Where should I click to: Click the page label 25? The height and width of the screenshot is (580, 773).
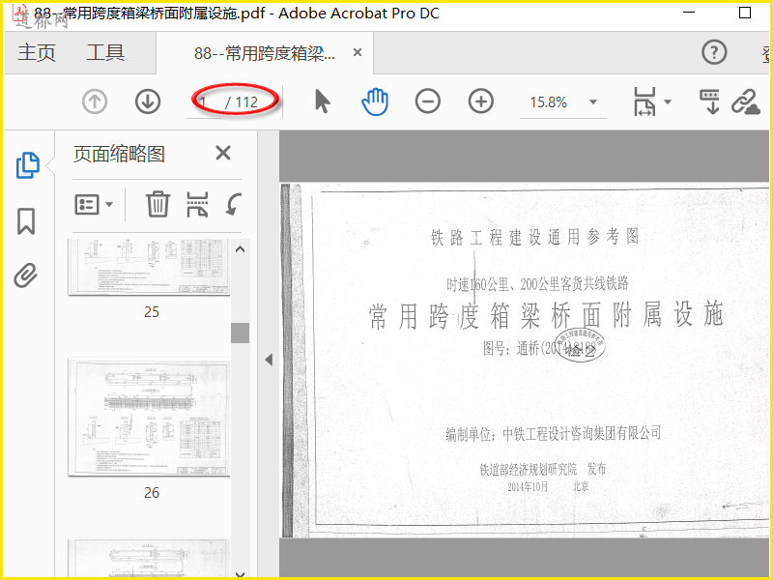[x=152, y=311]
